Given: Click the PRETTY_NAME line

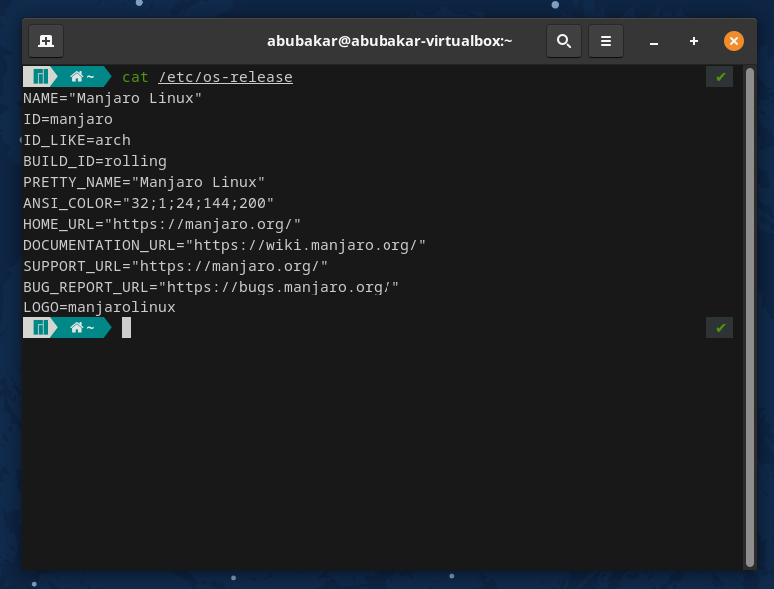Looking at the screenshot, I should click(144, 182).
